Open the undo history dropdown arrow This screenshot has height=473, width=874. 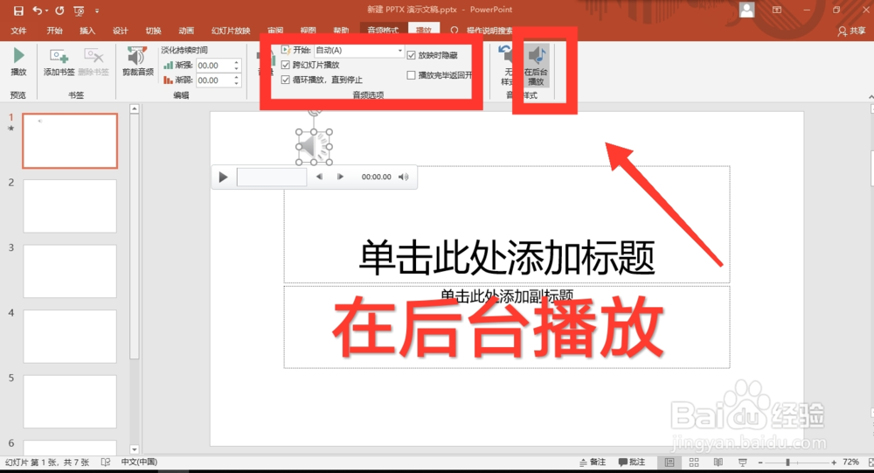(47, 10)
